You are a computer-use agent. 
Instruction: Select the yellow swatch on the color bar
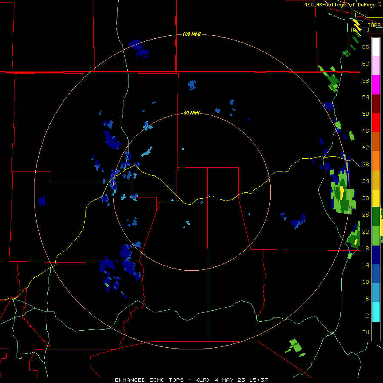tap(376, 198)
